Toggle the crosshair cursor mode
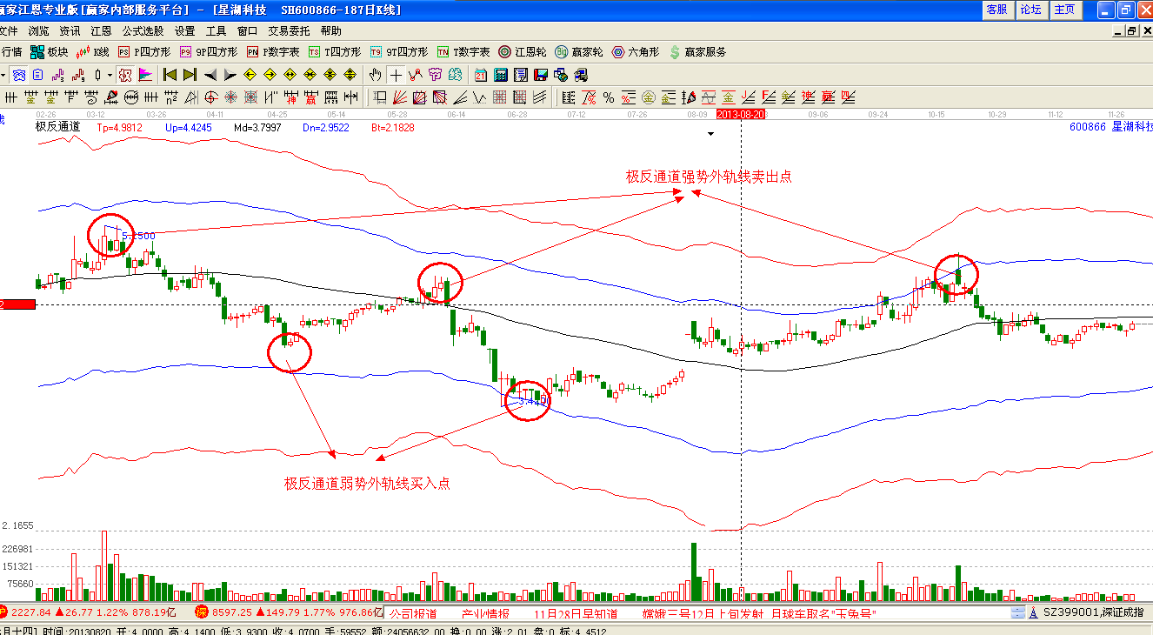The image size is (1153, 635). pos(396,75)
